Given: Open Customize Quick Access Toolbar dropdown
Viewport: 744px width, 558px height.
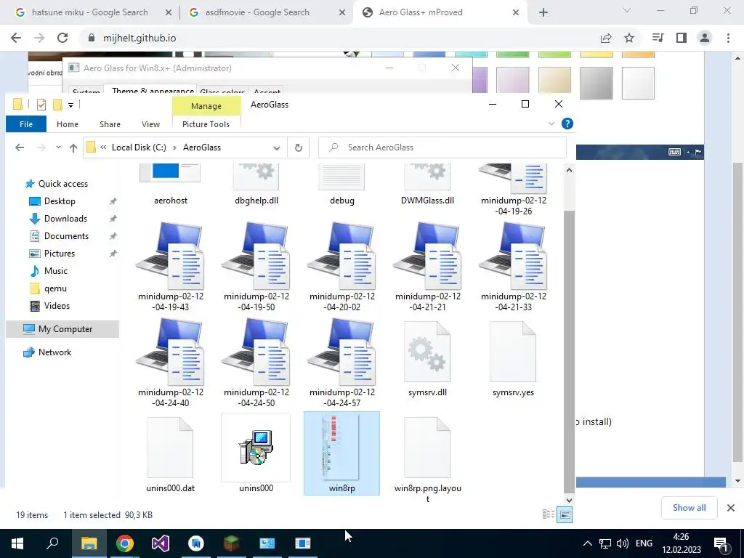Looking at the screenshot, I should [x=70, y=105].
